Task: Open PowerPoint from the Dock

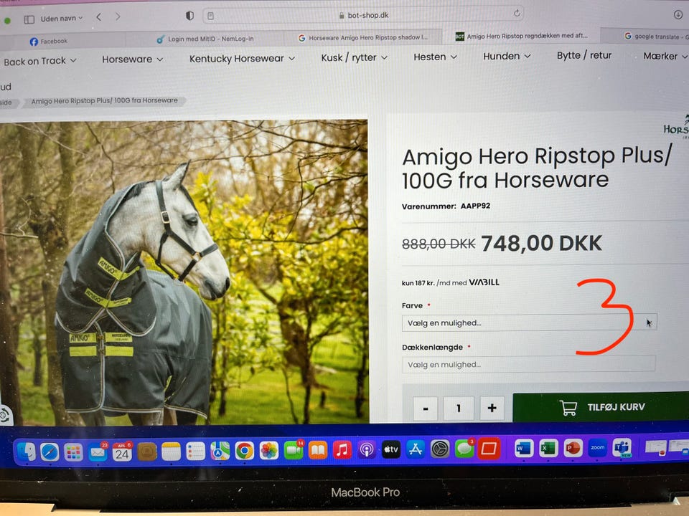Action: pyautogui.click(x=573, y=448)
